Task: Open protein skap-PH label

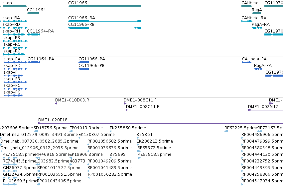Action: 12,72
